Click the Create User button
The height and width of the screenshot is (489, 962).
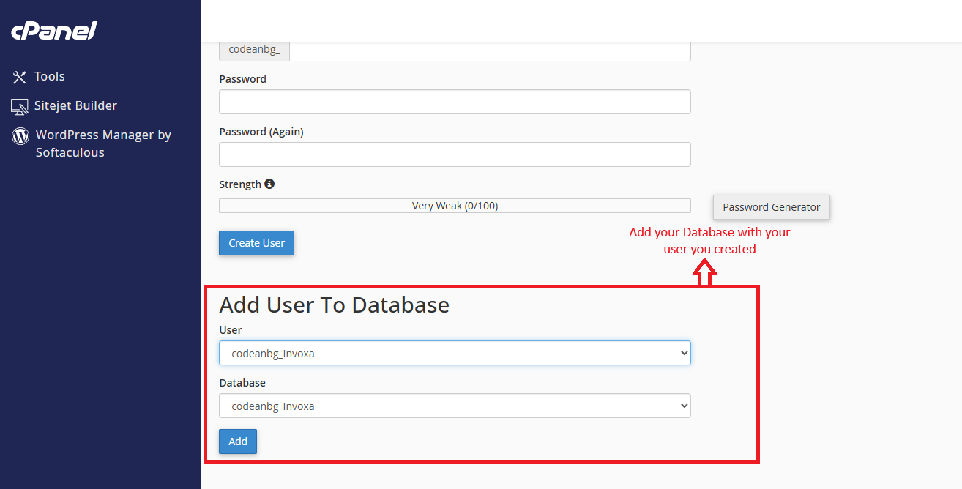point(256,242)
